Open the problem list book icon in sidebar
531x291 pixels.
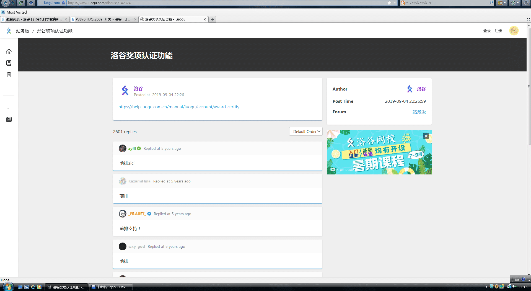[9, 63]
